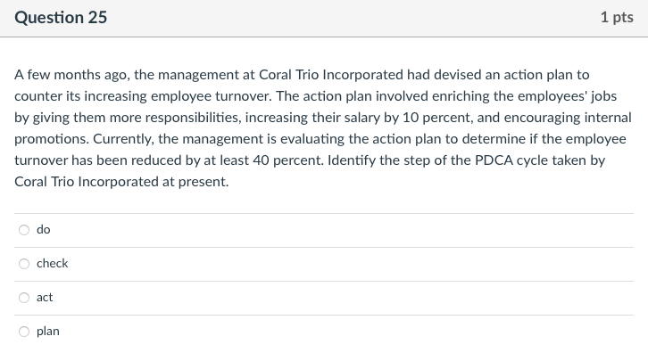Viewport: 648px width, 361px height.
Task: Click the "act" answer label text
Action: (x=45, y=298)
